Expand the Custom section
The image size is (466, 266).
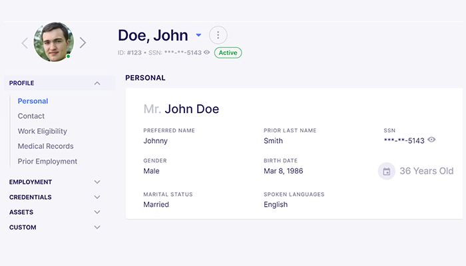(97, 227)
